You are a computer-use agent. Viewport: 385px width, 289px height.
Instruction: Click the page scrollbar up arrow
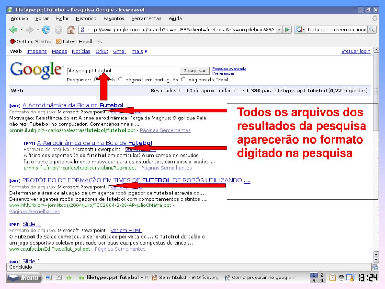click(x=376, y=50)
